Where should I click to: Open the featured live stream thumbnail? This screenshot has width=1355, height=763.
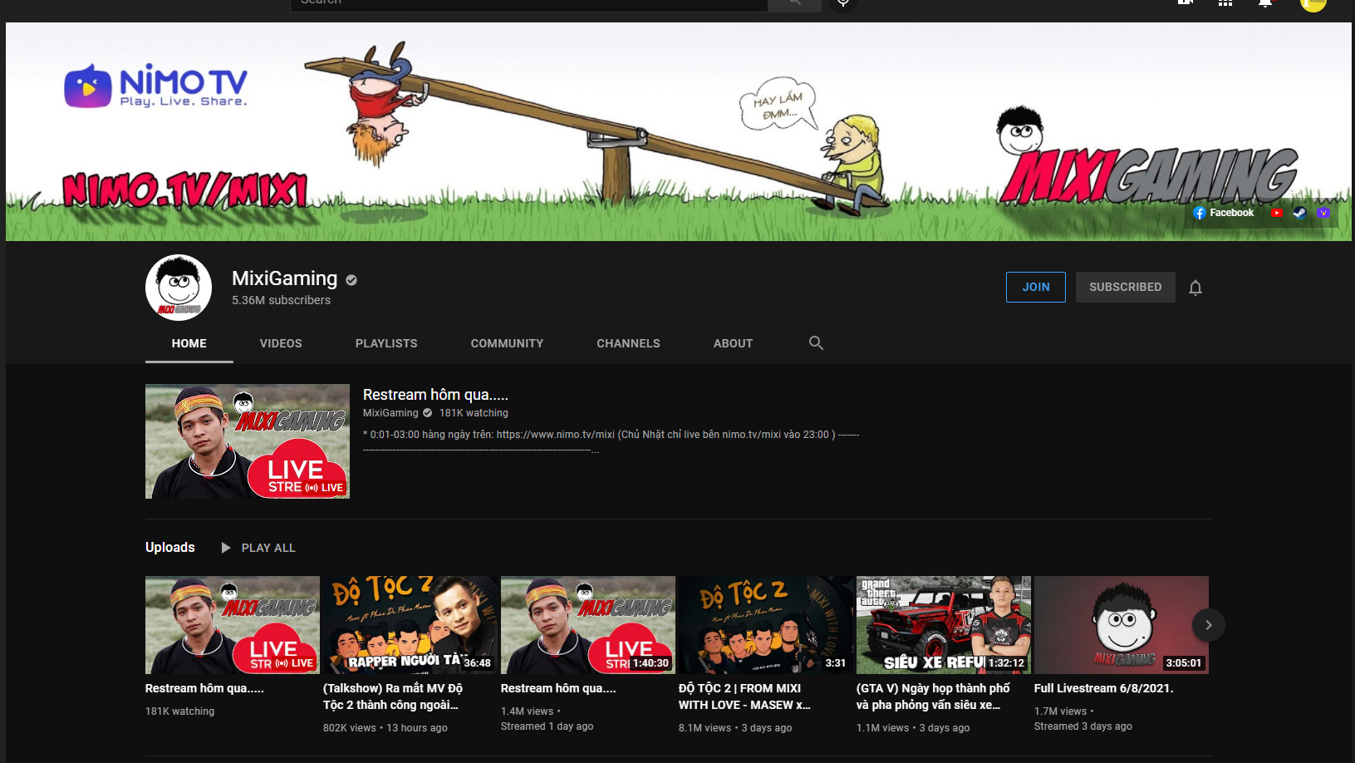[x=248, y=441]
